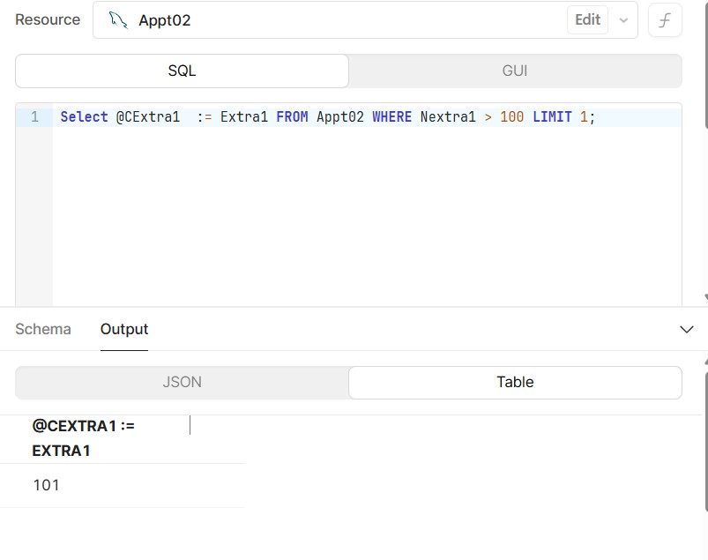
Task: Click the fx dynamic value icon
Action: pos(665,20)
